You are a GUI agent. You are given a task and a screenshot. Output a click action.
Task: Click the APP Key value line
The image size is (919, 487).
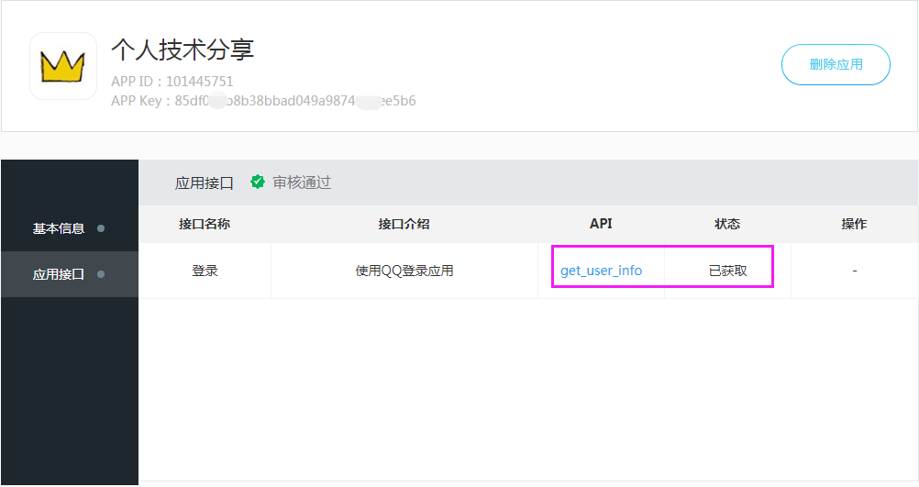coord(264,101)
